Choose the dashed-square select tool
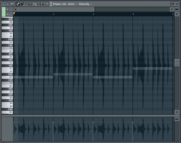 38,4
